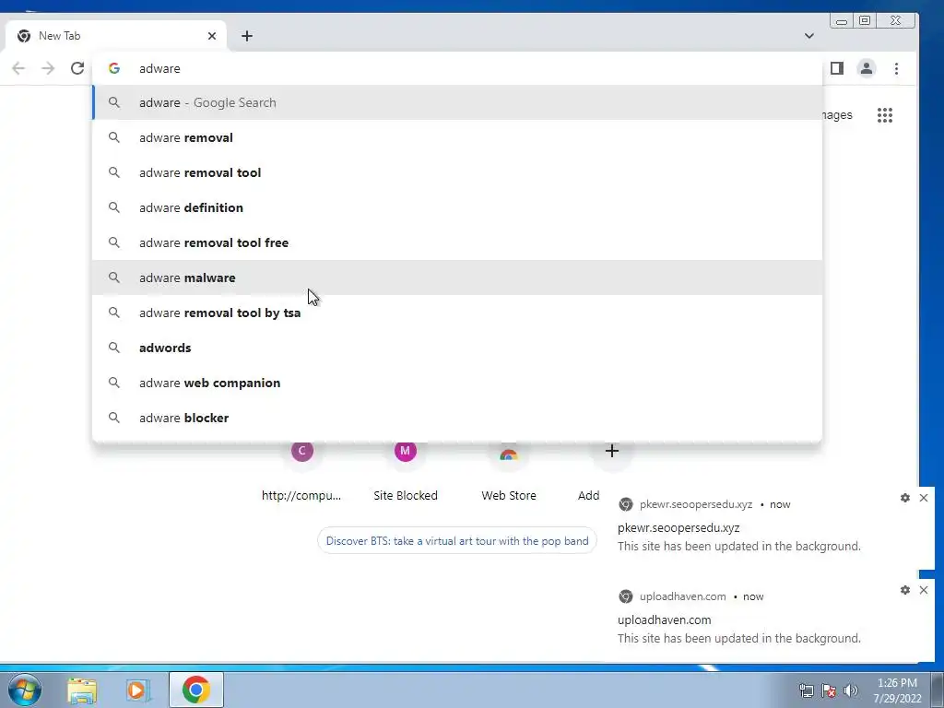Choose 'adware definition' suggestion
Image resolution: width=944 pixels, height=708 pixels.
[x=457, y=207]
